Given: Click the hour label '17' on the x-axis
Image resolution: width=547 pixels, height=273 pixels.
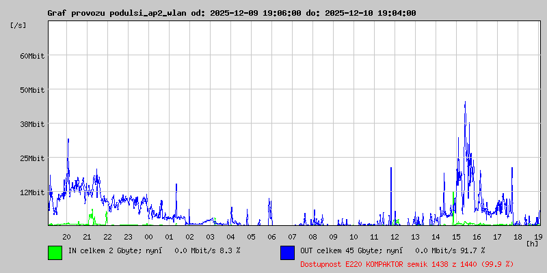Looking at the screenshot, I should tap(497, 237).
